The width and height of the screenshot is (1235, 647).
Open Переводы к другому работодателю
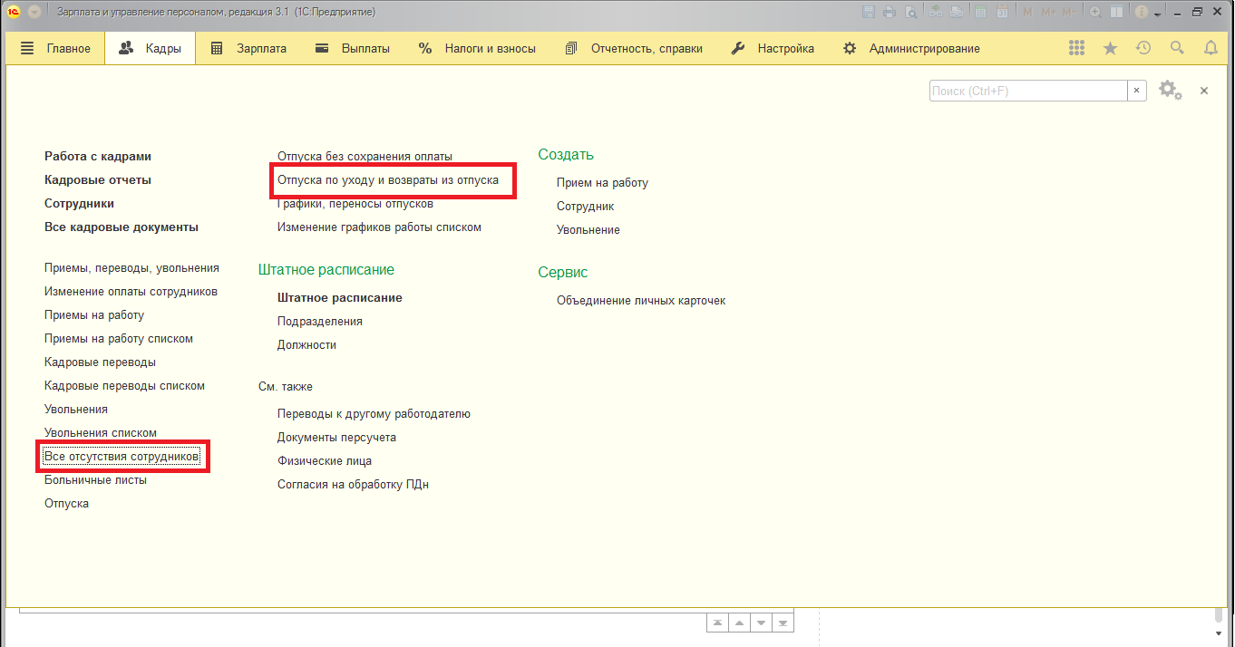(x=374, y=413)
